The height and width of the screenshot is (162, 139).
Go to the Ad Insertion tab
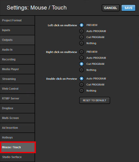click(x=17, y=128)
